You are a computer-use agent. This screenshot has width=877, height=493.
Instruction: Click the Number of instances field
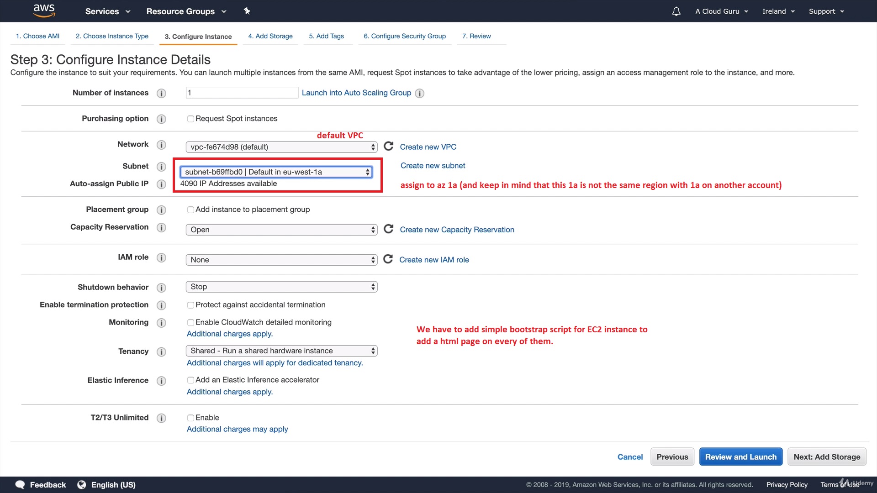(242, 93)
